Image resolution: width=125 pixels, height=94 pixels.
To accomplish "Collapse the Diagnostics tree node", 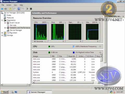I will (2, 20).
